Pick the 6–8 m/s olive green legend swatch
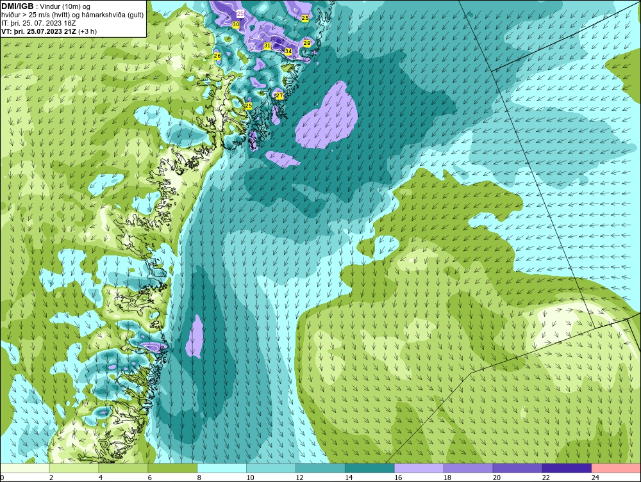This screenshot has width=641, height=482. click(x=172, y=468)
